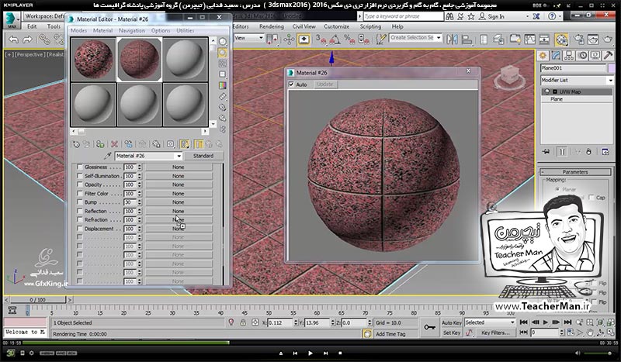This screenshot has height=362, width=621.
Task: Click the Render Setup teapot icon
Action: [x=579, y=40]
